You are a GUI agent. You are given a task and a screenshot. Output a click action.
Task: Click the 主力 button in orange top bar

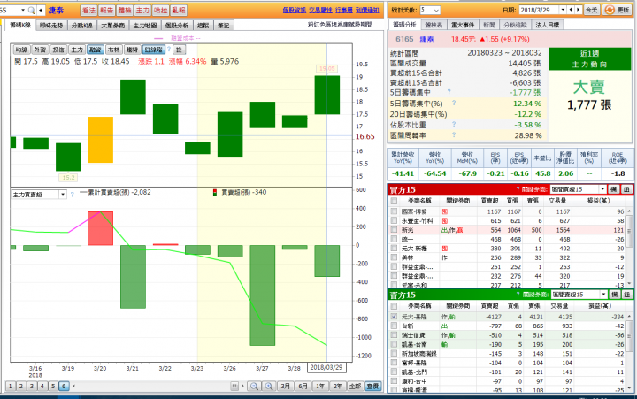point(142,10)
